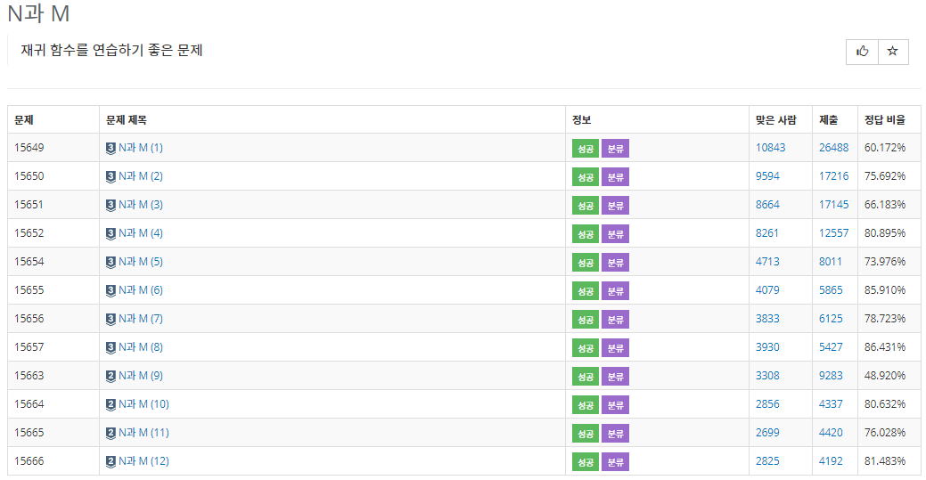Click the 성공 badge in row 15651

point(586,206)
